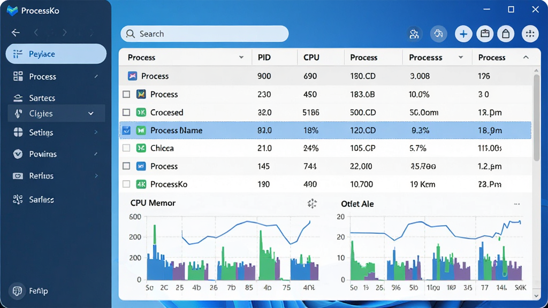
Task: Click the clipboard icon in top toolbar
Action: 485,34
